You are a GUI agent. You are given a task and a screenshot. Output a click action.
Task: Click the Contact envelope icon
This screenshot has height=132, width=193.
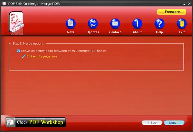(x=115, y=23)
